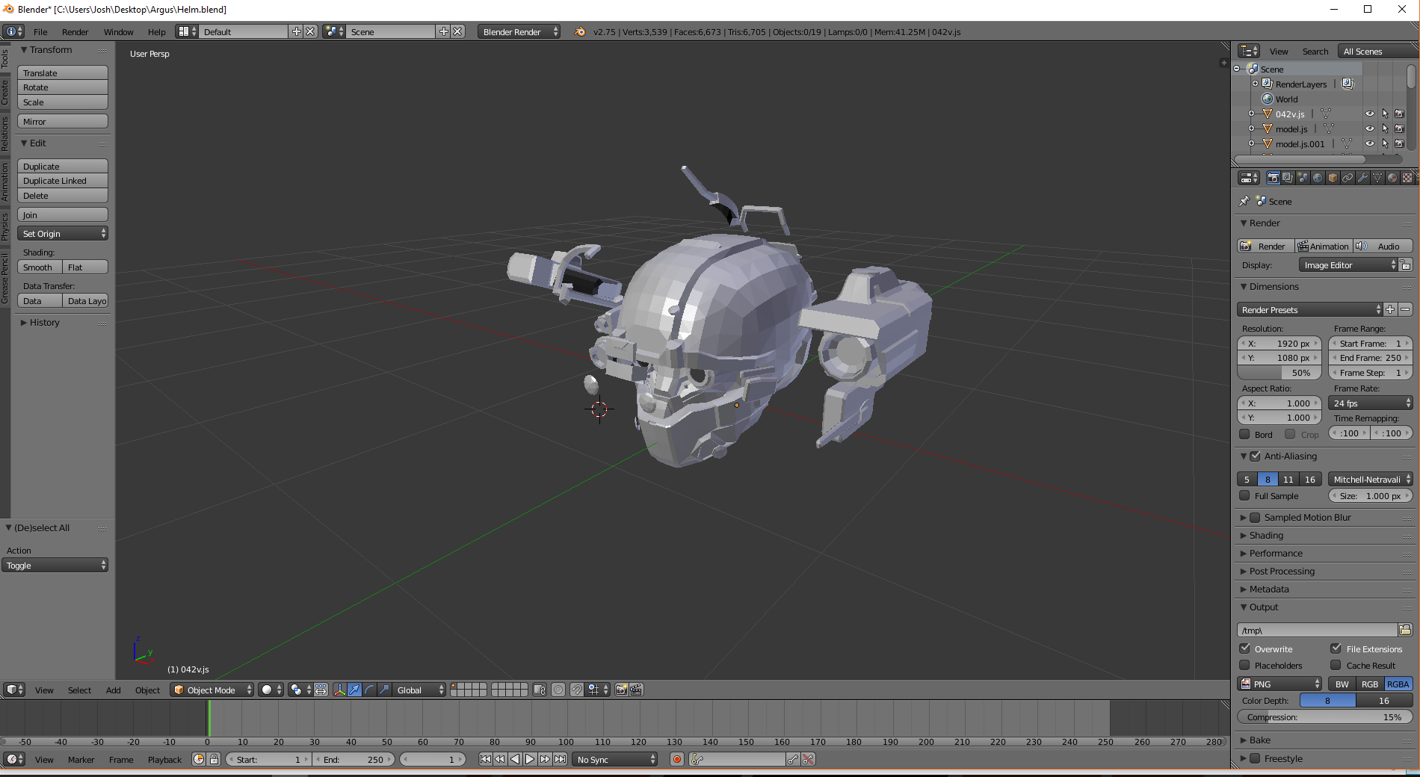This screenshot has width=1420, height=777.
Task: Click the OpenGL render active viewport camera icon
Action: 621,690
